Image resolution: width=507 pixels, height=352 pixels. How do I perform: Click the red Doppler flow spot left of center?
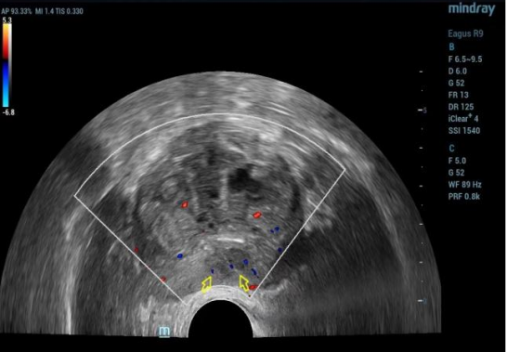[185, 204]
